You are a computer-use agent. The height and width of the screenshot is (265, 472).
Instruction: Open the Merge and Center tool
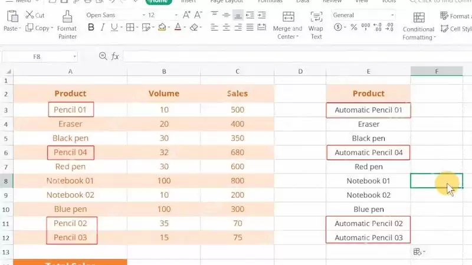click(x=288, y=25)
